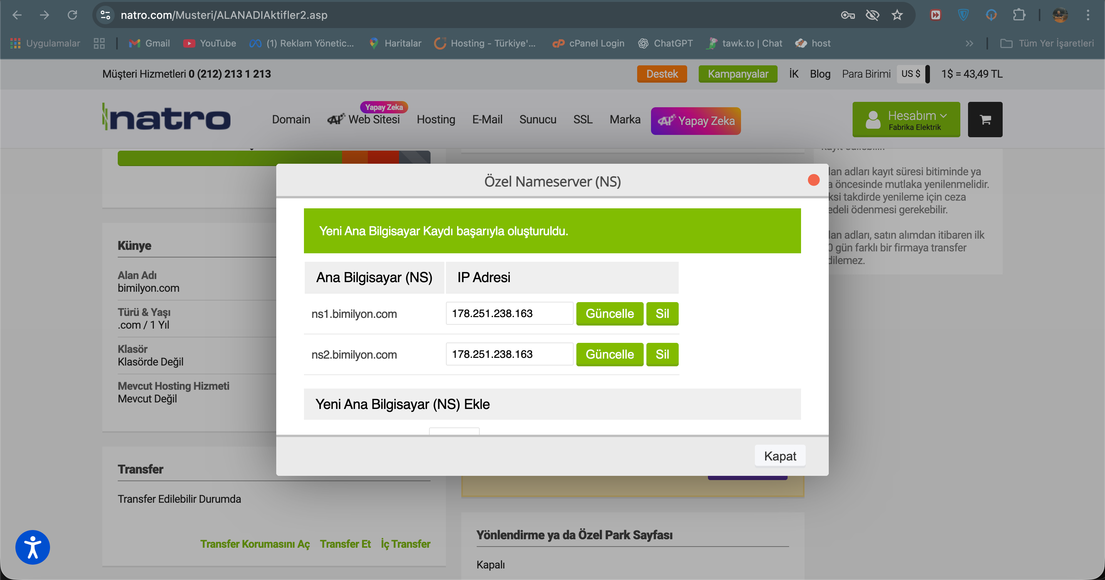Viewport: 1105px width, 580px height.
Task: Open the İK link
Action: pos(794,74)
